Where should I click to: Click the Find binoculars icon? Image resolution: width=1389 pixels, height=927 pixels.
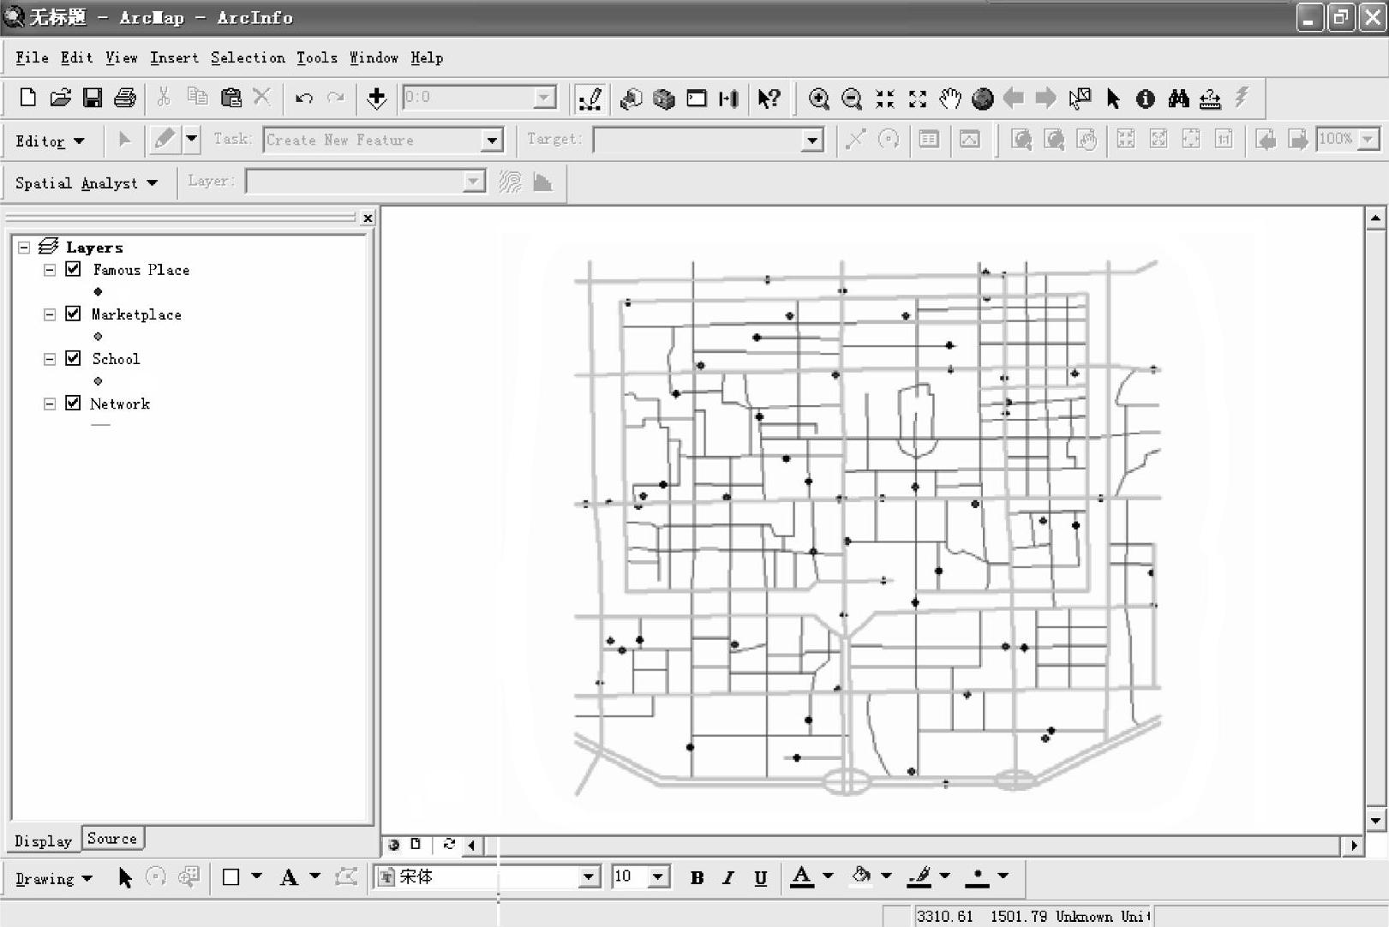pos(1178,99)
